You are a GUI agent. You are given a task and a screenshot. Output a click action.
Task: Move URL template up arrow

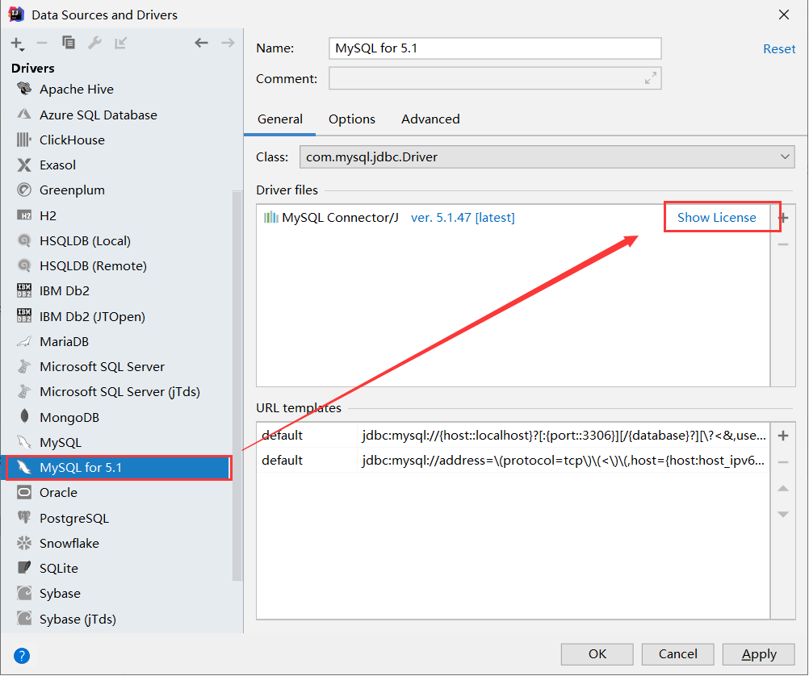783,488
